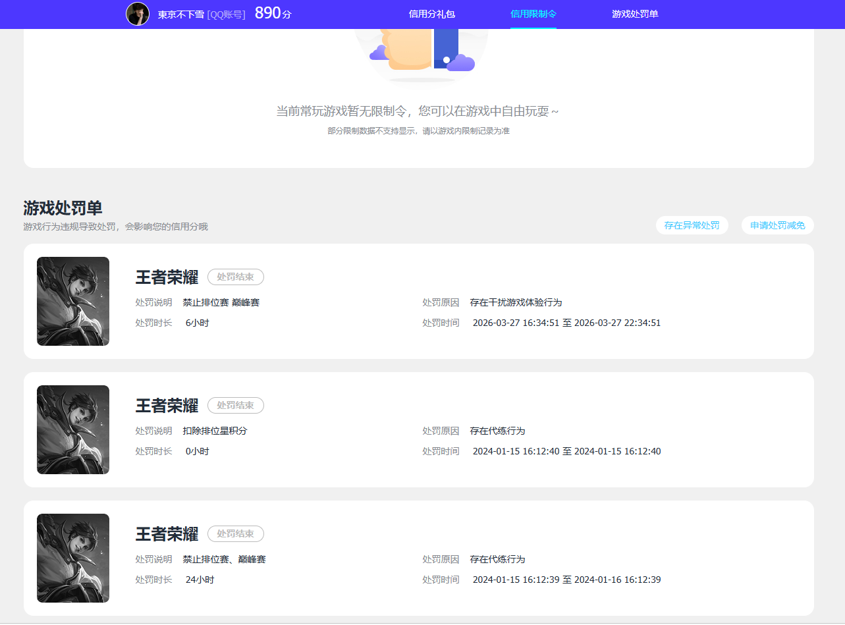Click the text 扣除排位星积分
845x625 pixels.
pyautogui.click(x=215, y=431)
